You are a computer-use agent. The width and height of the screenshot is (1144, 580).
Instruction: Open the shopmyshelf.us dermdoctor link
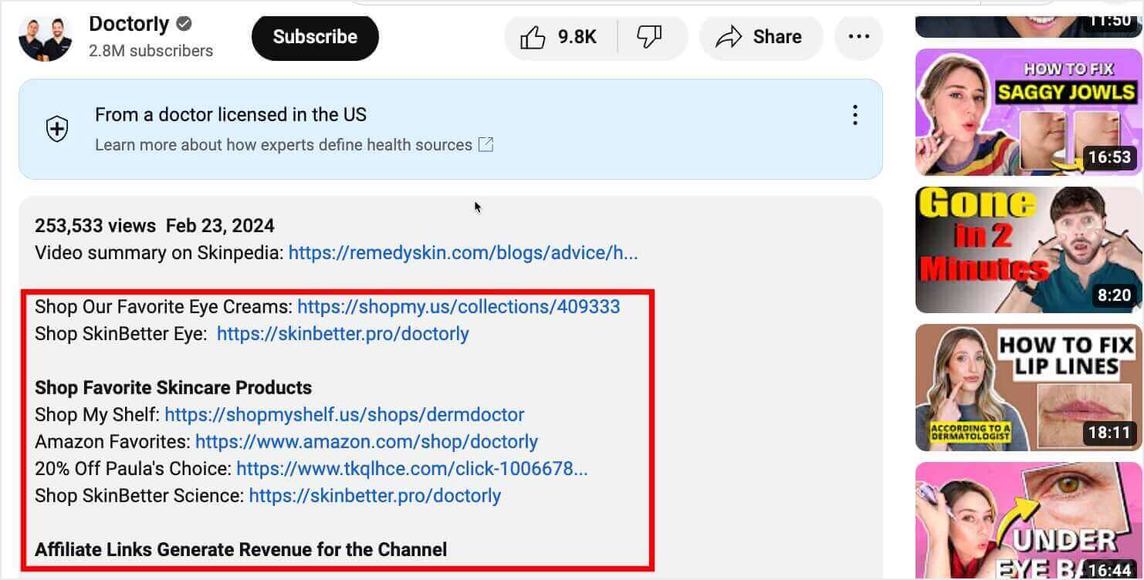[x=344, y=415]
